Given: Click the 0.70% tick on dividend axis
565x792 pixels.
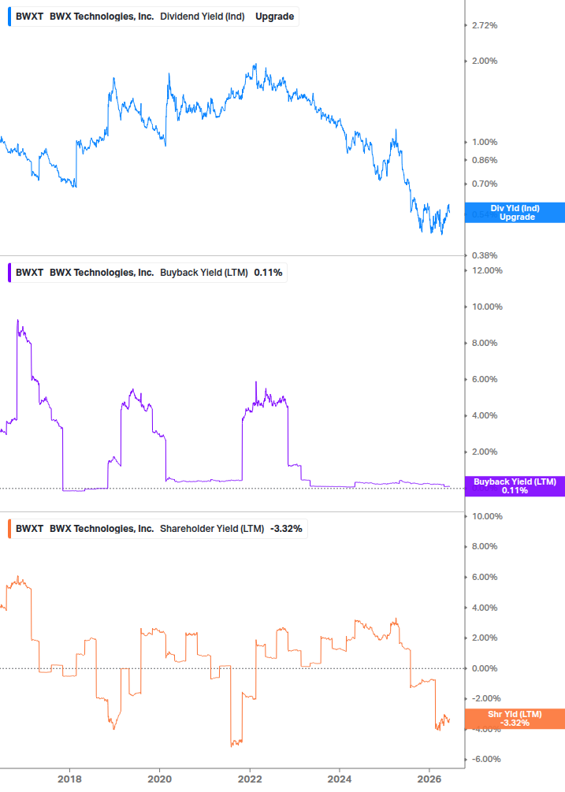Looking at the screenshot, I should (x=485, y=184).
